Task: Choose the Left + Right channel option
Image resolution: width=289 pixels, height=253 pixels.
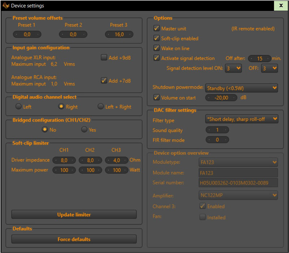Action: 100,106
